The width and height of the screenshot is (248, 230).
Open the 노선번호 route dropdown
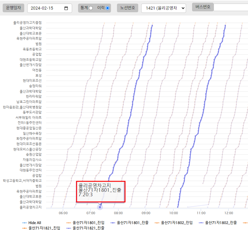click(163, 8)
